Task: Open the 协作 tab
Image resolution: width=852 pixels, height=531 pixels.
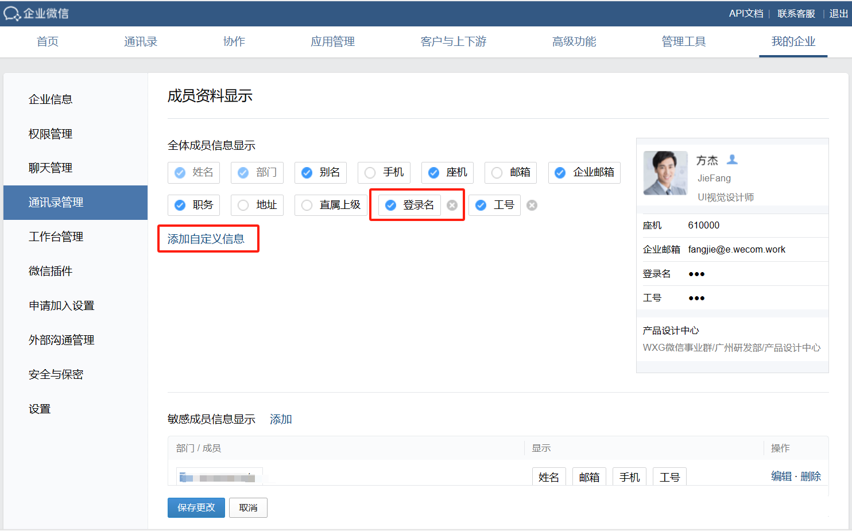Action: (234, 41)
